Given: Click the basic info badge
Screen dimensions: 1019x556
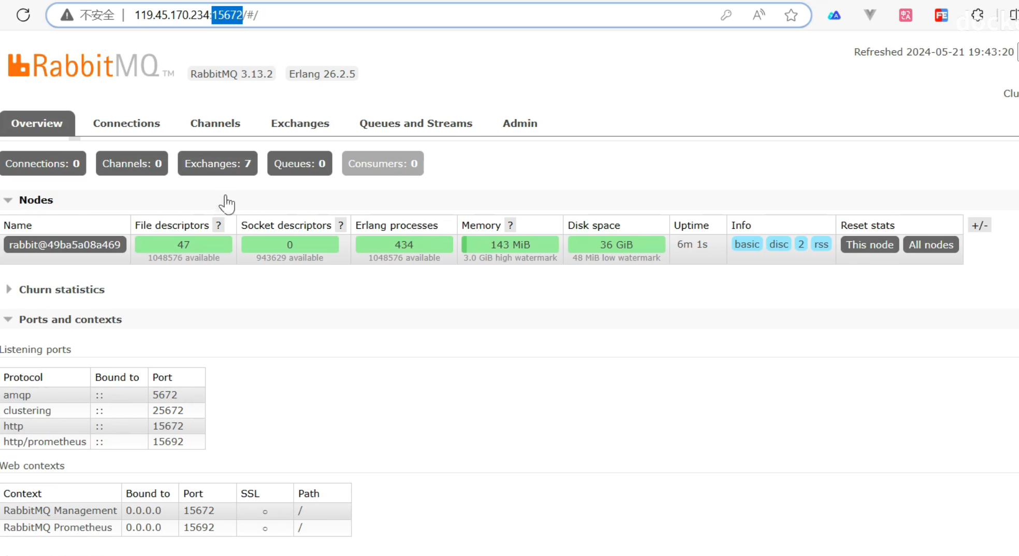Looking at the screenshot, I should pyautogui.click(x=747, y=244).
